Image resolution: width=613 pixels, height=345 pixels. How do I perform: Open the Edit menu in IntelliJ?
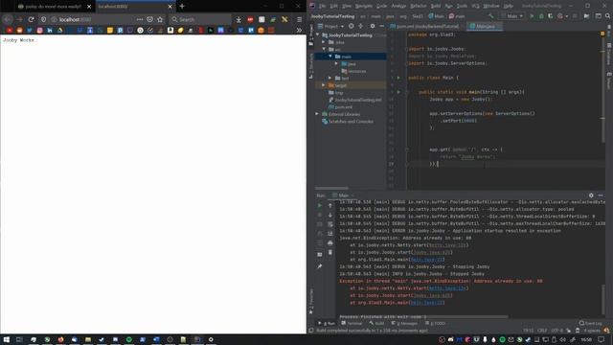tap(333, 6)
